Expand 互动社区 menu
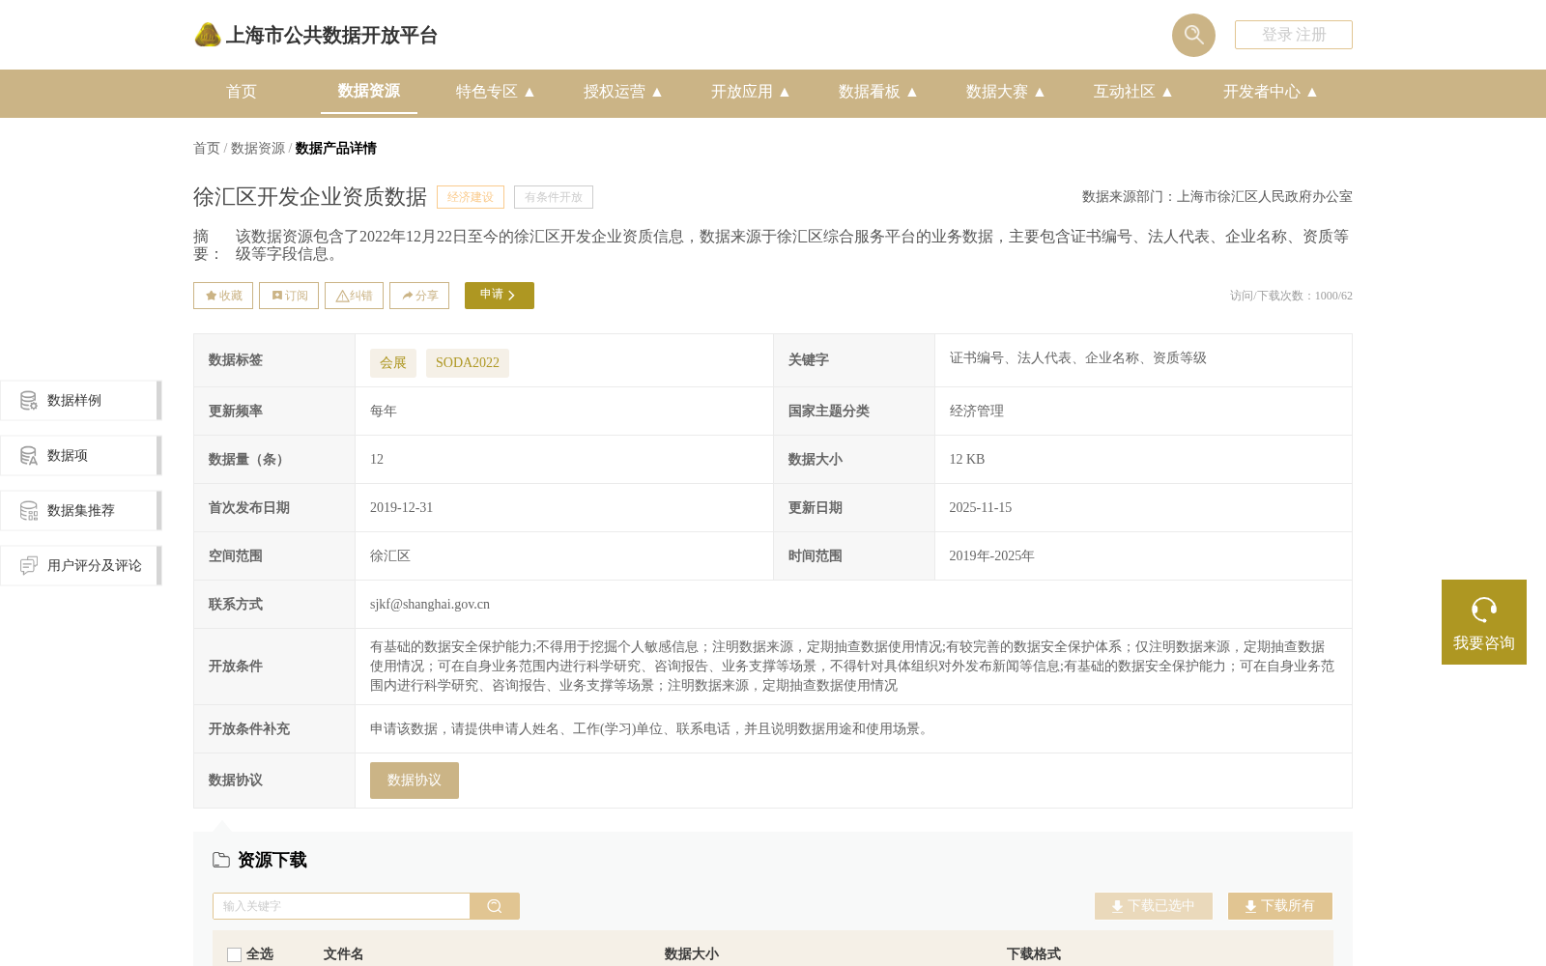 click(x=1132, y=92)
